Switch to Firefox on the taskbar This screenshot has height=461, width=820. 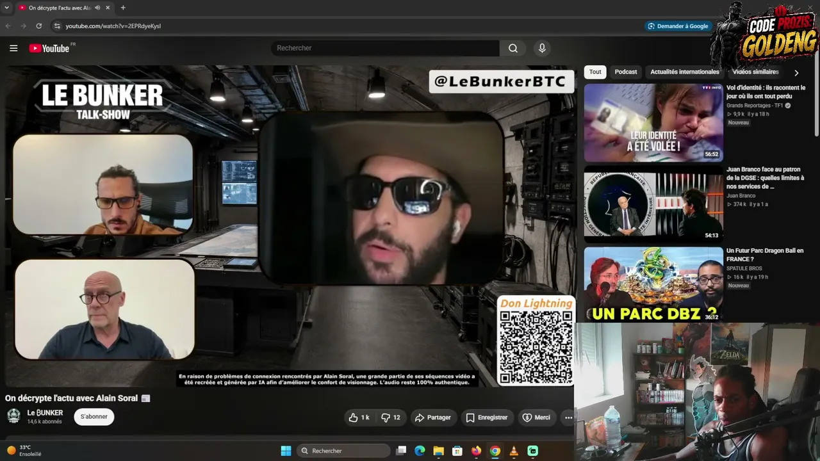pyautogui.click(x=476, y=451)
